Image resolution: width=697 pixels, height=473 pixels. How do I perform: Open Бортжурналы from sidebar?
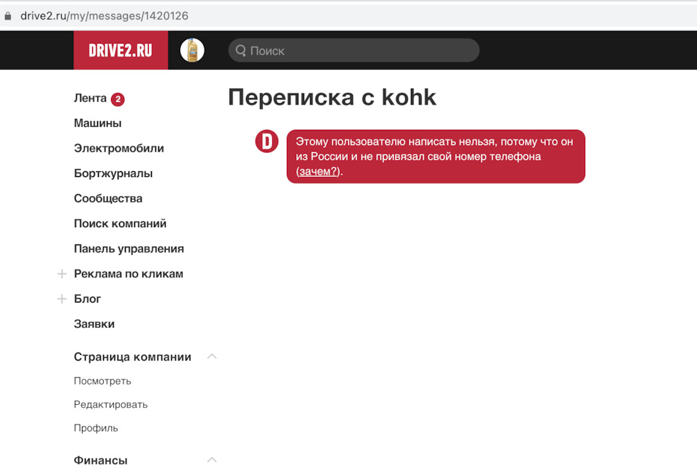coord(113,173)
